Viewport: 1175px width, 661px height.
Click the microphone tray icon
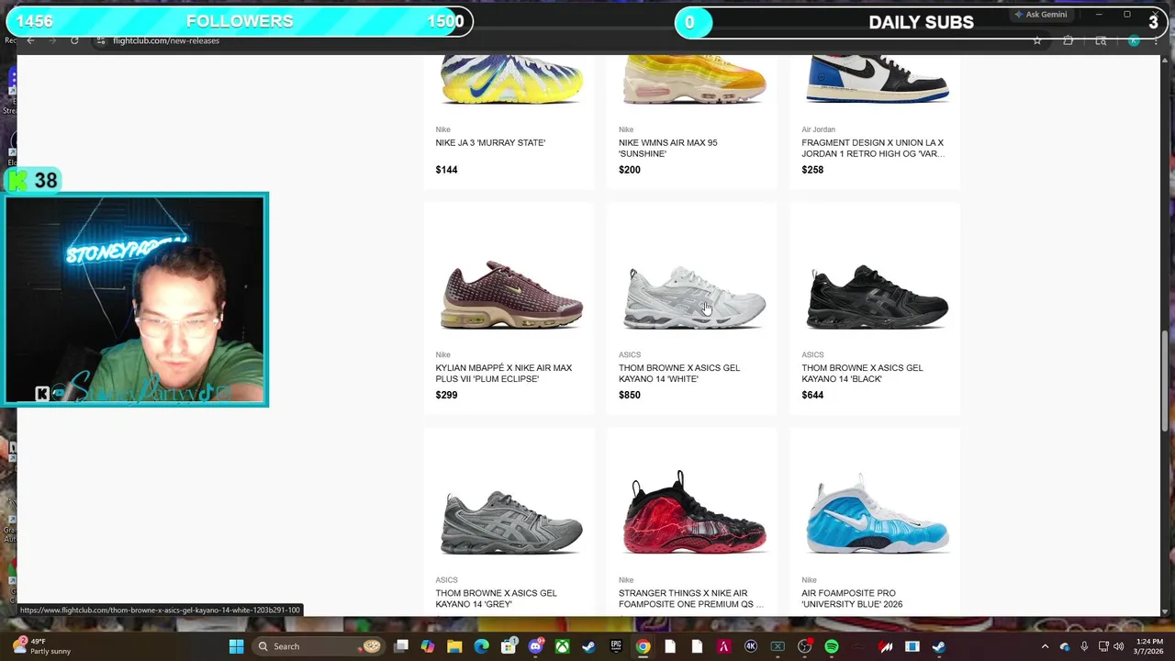tap(1084, 646)
